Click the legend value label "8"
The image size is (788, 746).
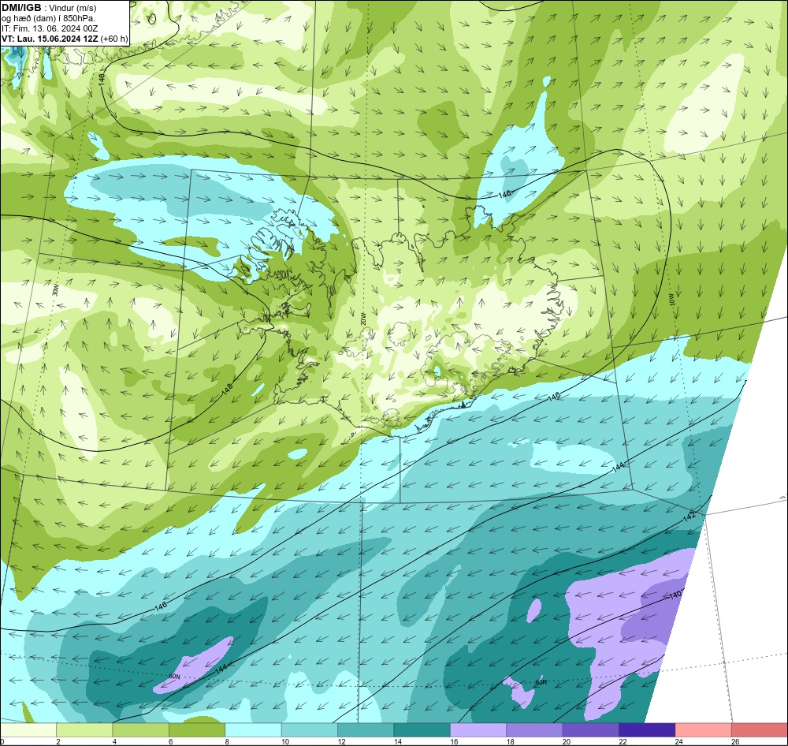tap(227, 741)
